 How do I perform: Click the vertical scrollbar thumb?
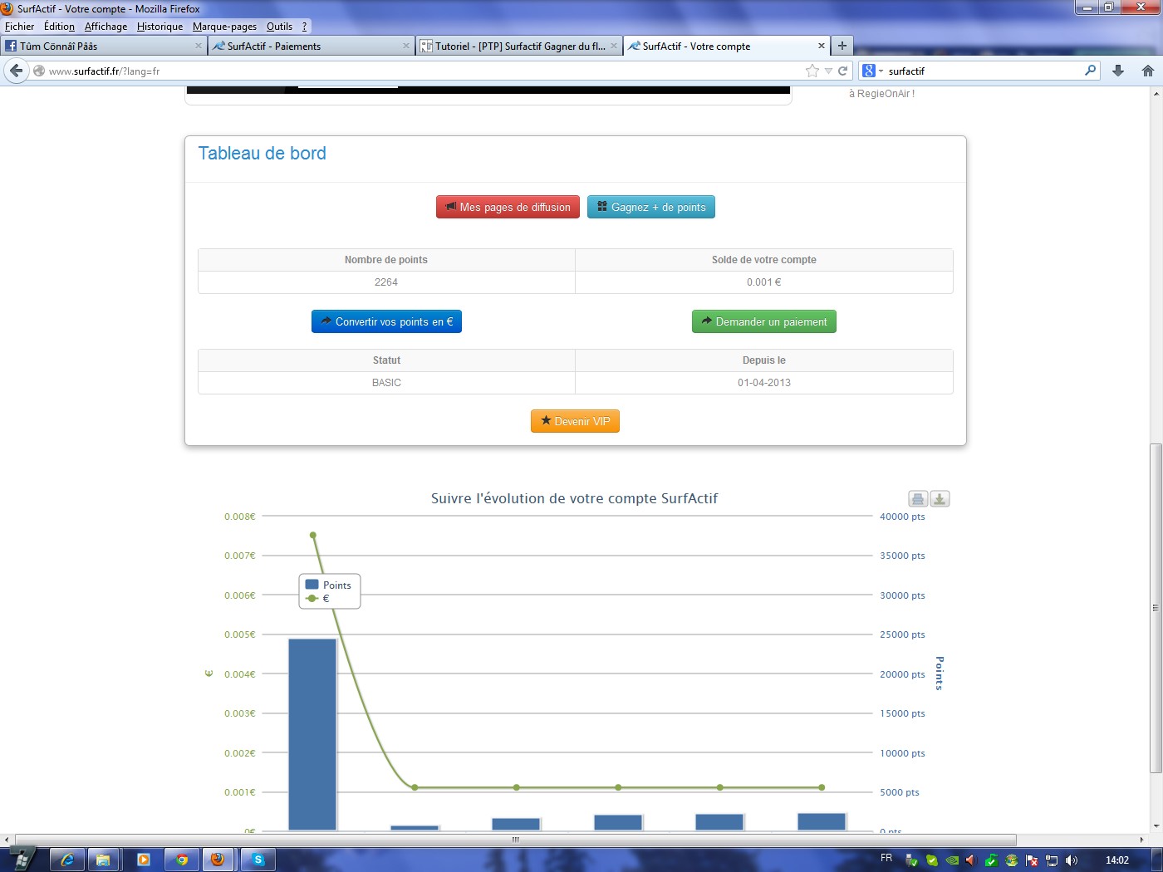(1156, 608)
